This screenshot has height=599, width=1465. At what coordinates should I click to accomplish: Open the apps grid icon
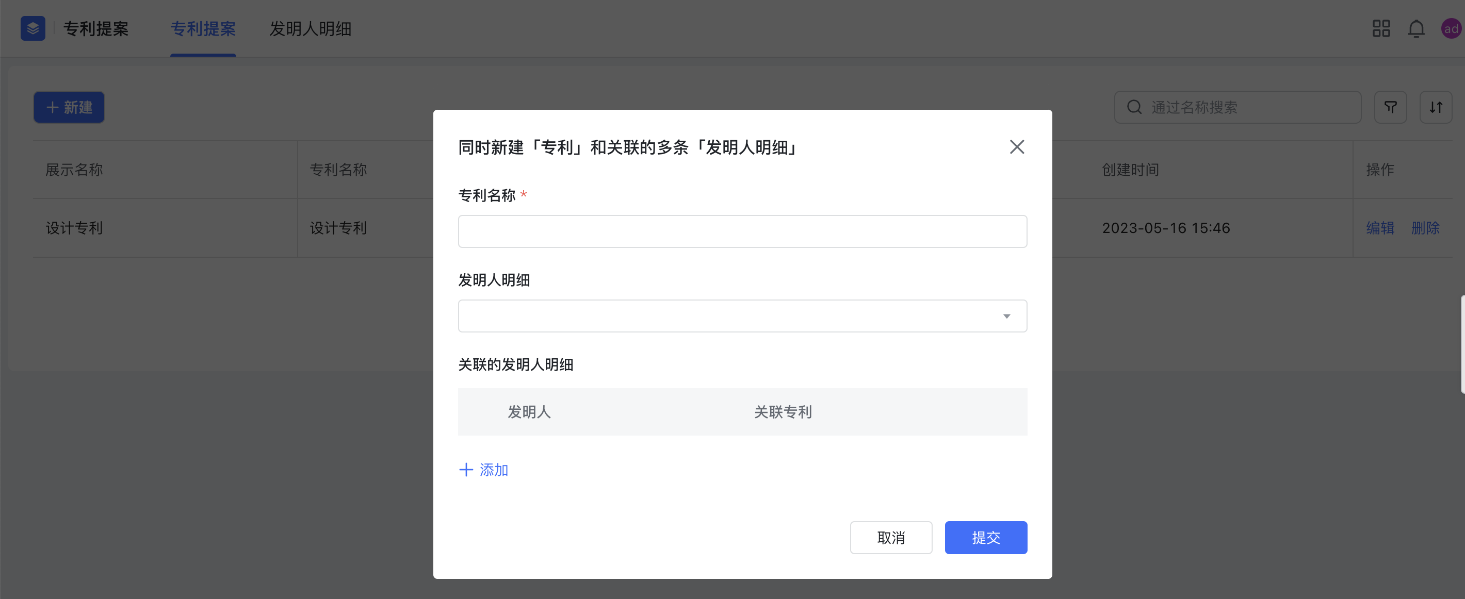click(1381, 28)
